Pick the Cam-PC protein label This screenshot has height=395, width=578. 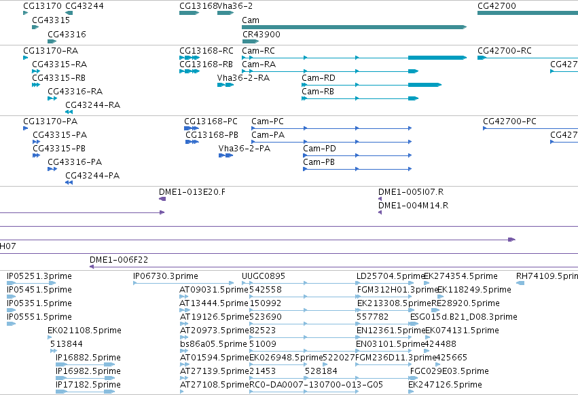268,121
